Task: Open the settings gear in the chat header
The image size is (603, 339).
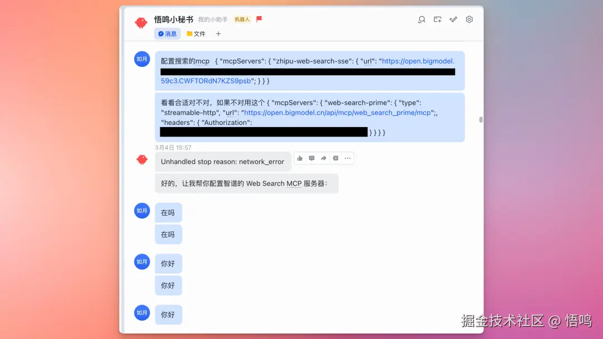Action: pos(469,19)
